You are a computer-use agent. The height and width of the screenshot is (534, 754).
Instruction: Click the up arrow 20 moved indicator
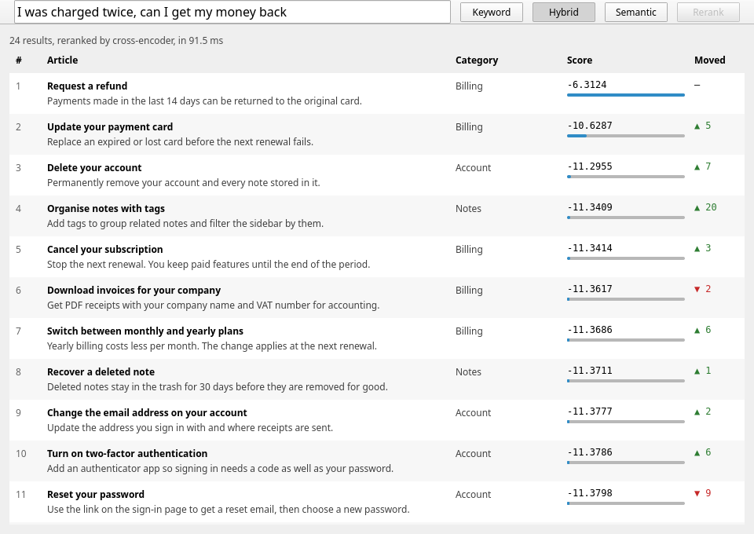coord(705,207)
